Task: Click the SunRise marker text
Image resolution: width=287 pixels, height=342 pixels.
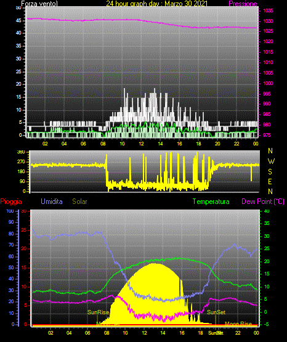Action: (98, 312)
